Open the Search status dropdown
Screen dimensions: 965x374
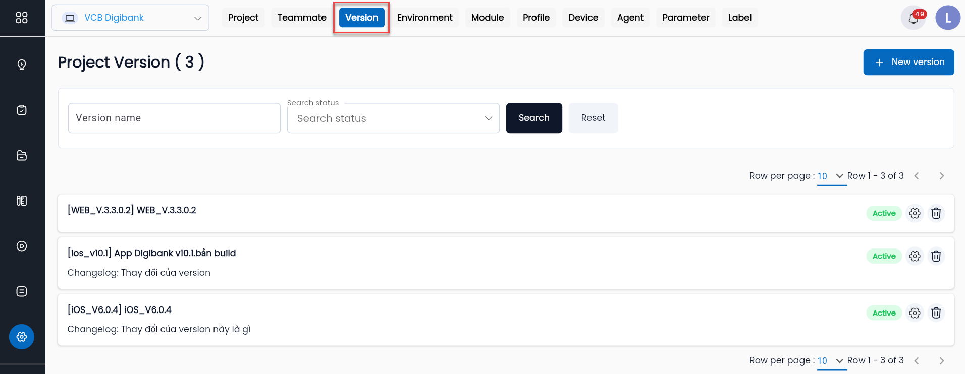pos(393,118)
